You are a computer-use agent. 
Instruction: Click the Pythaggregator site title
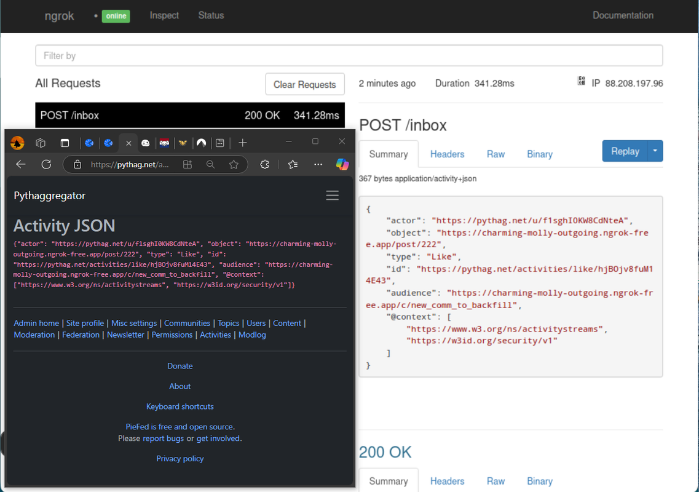click(49, 196)
